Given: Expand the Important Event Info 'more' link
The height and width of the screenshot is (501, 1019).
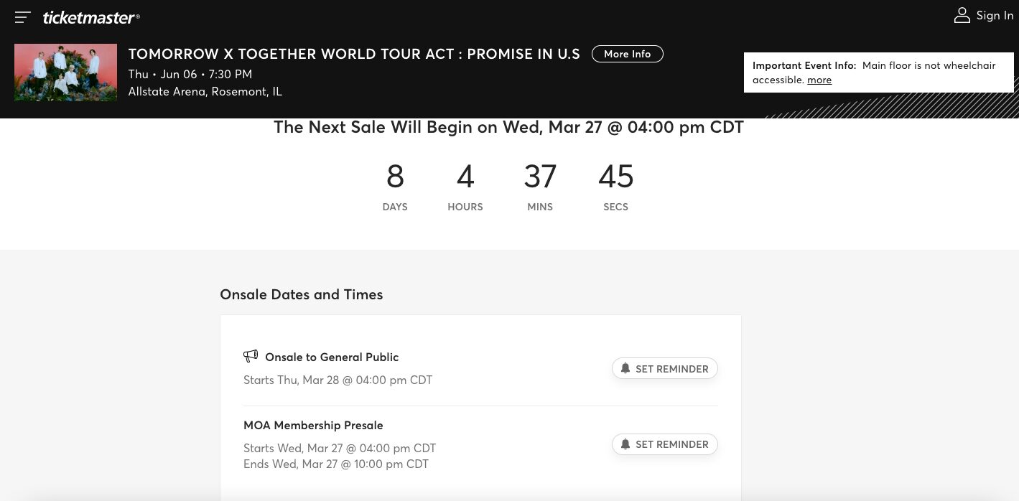Looking at the screenshot, I should [x=819, y=80].
